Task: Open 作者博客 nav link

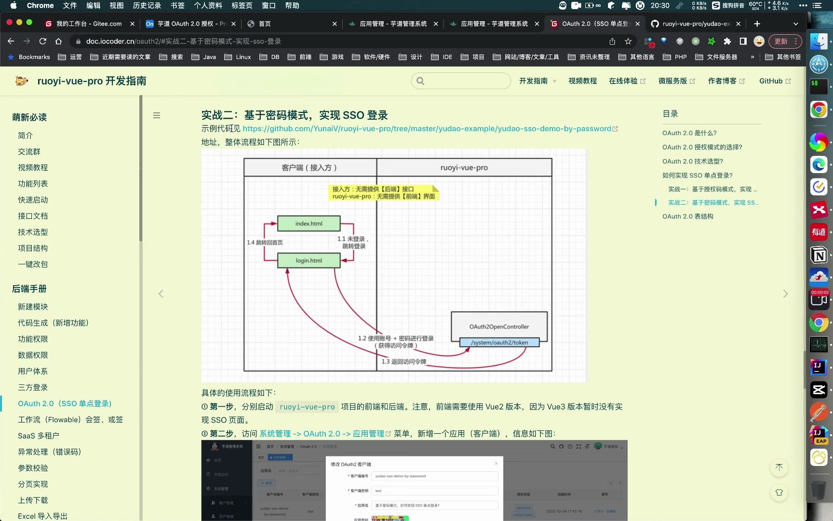Action: 726,81
